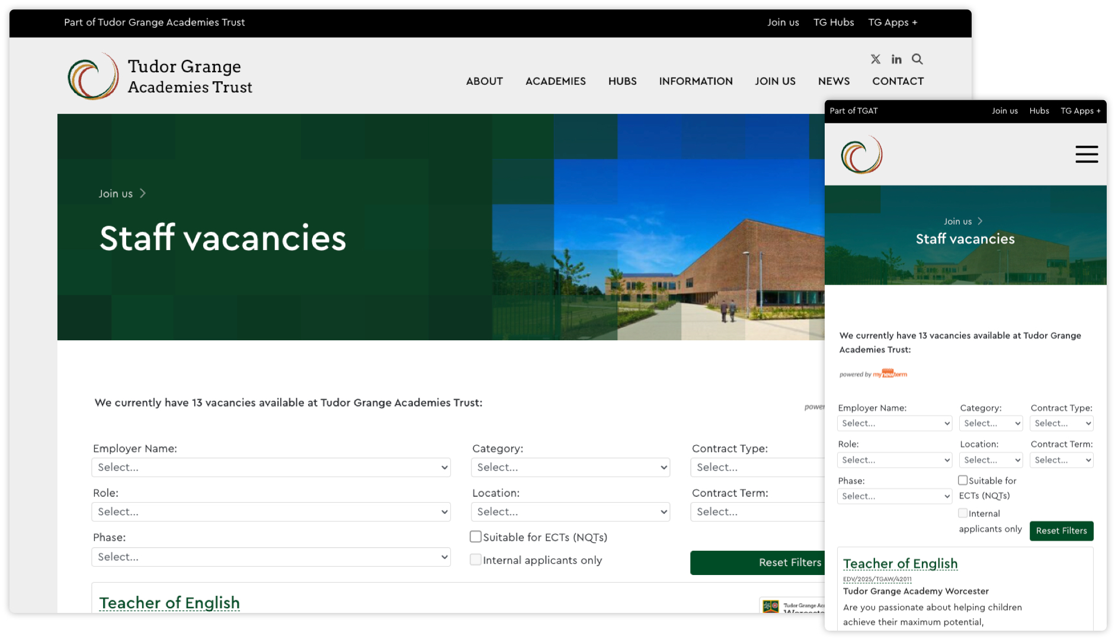The image size is (1115, 639).
Task: Click Part of TGAT text in mobile bar
Action: (853, 111)
